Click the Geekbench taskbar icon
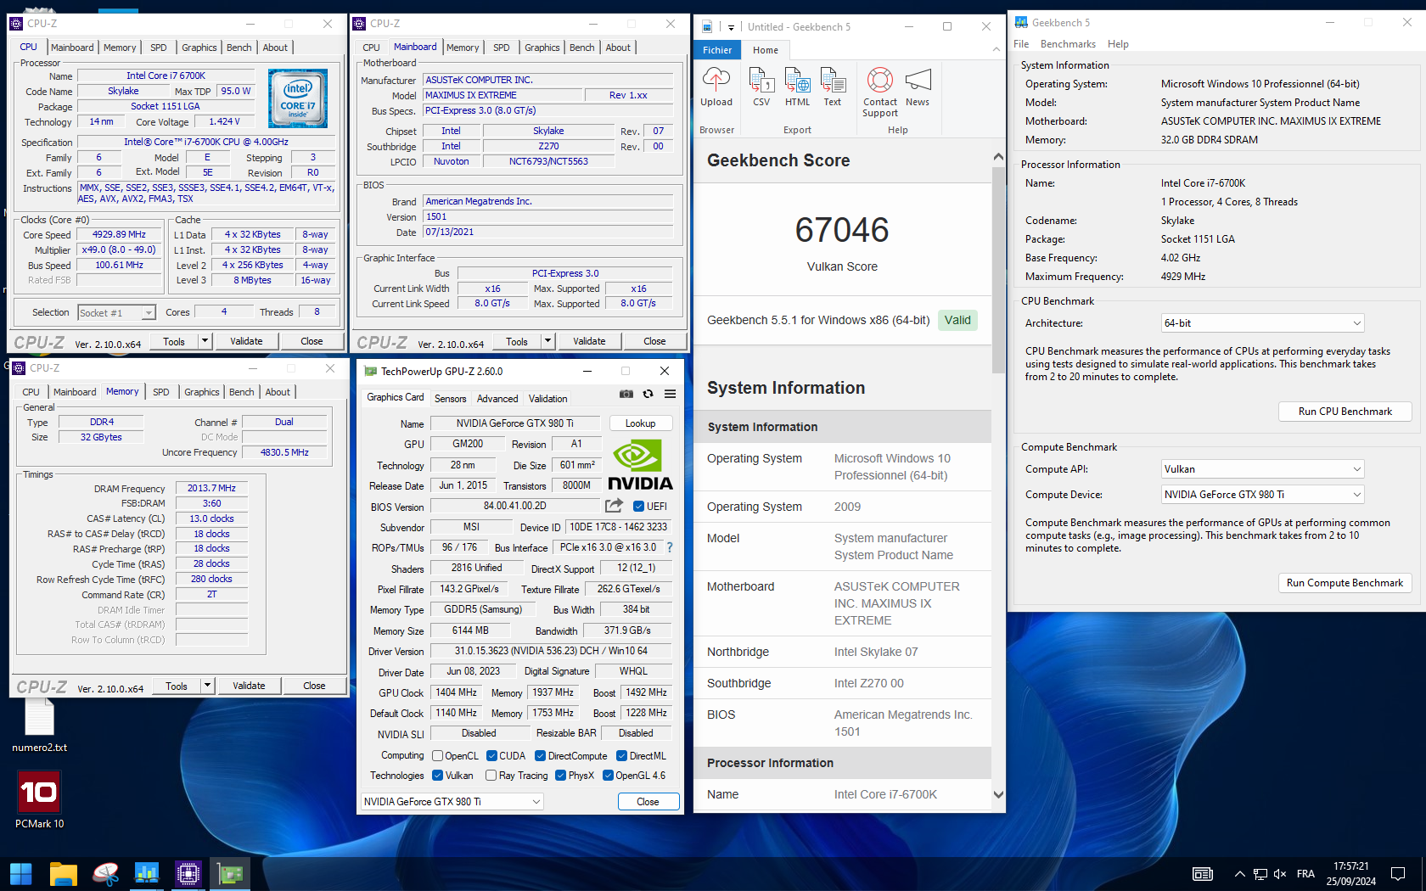The height and width of the screenshot is (891, 1426). point(147,873)
